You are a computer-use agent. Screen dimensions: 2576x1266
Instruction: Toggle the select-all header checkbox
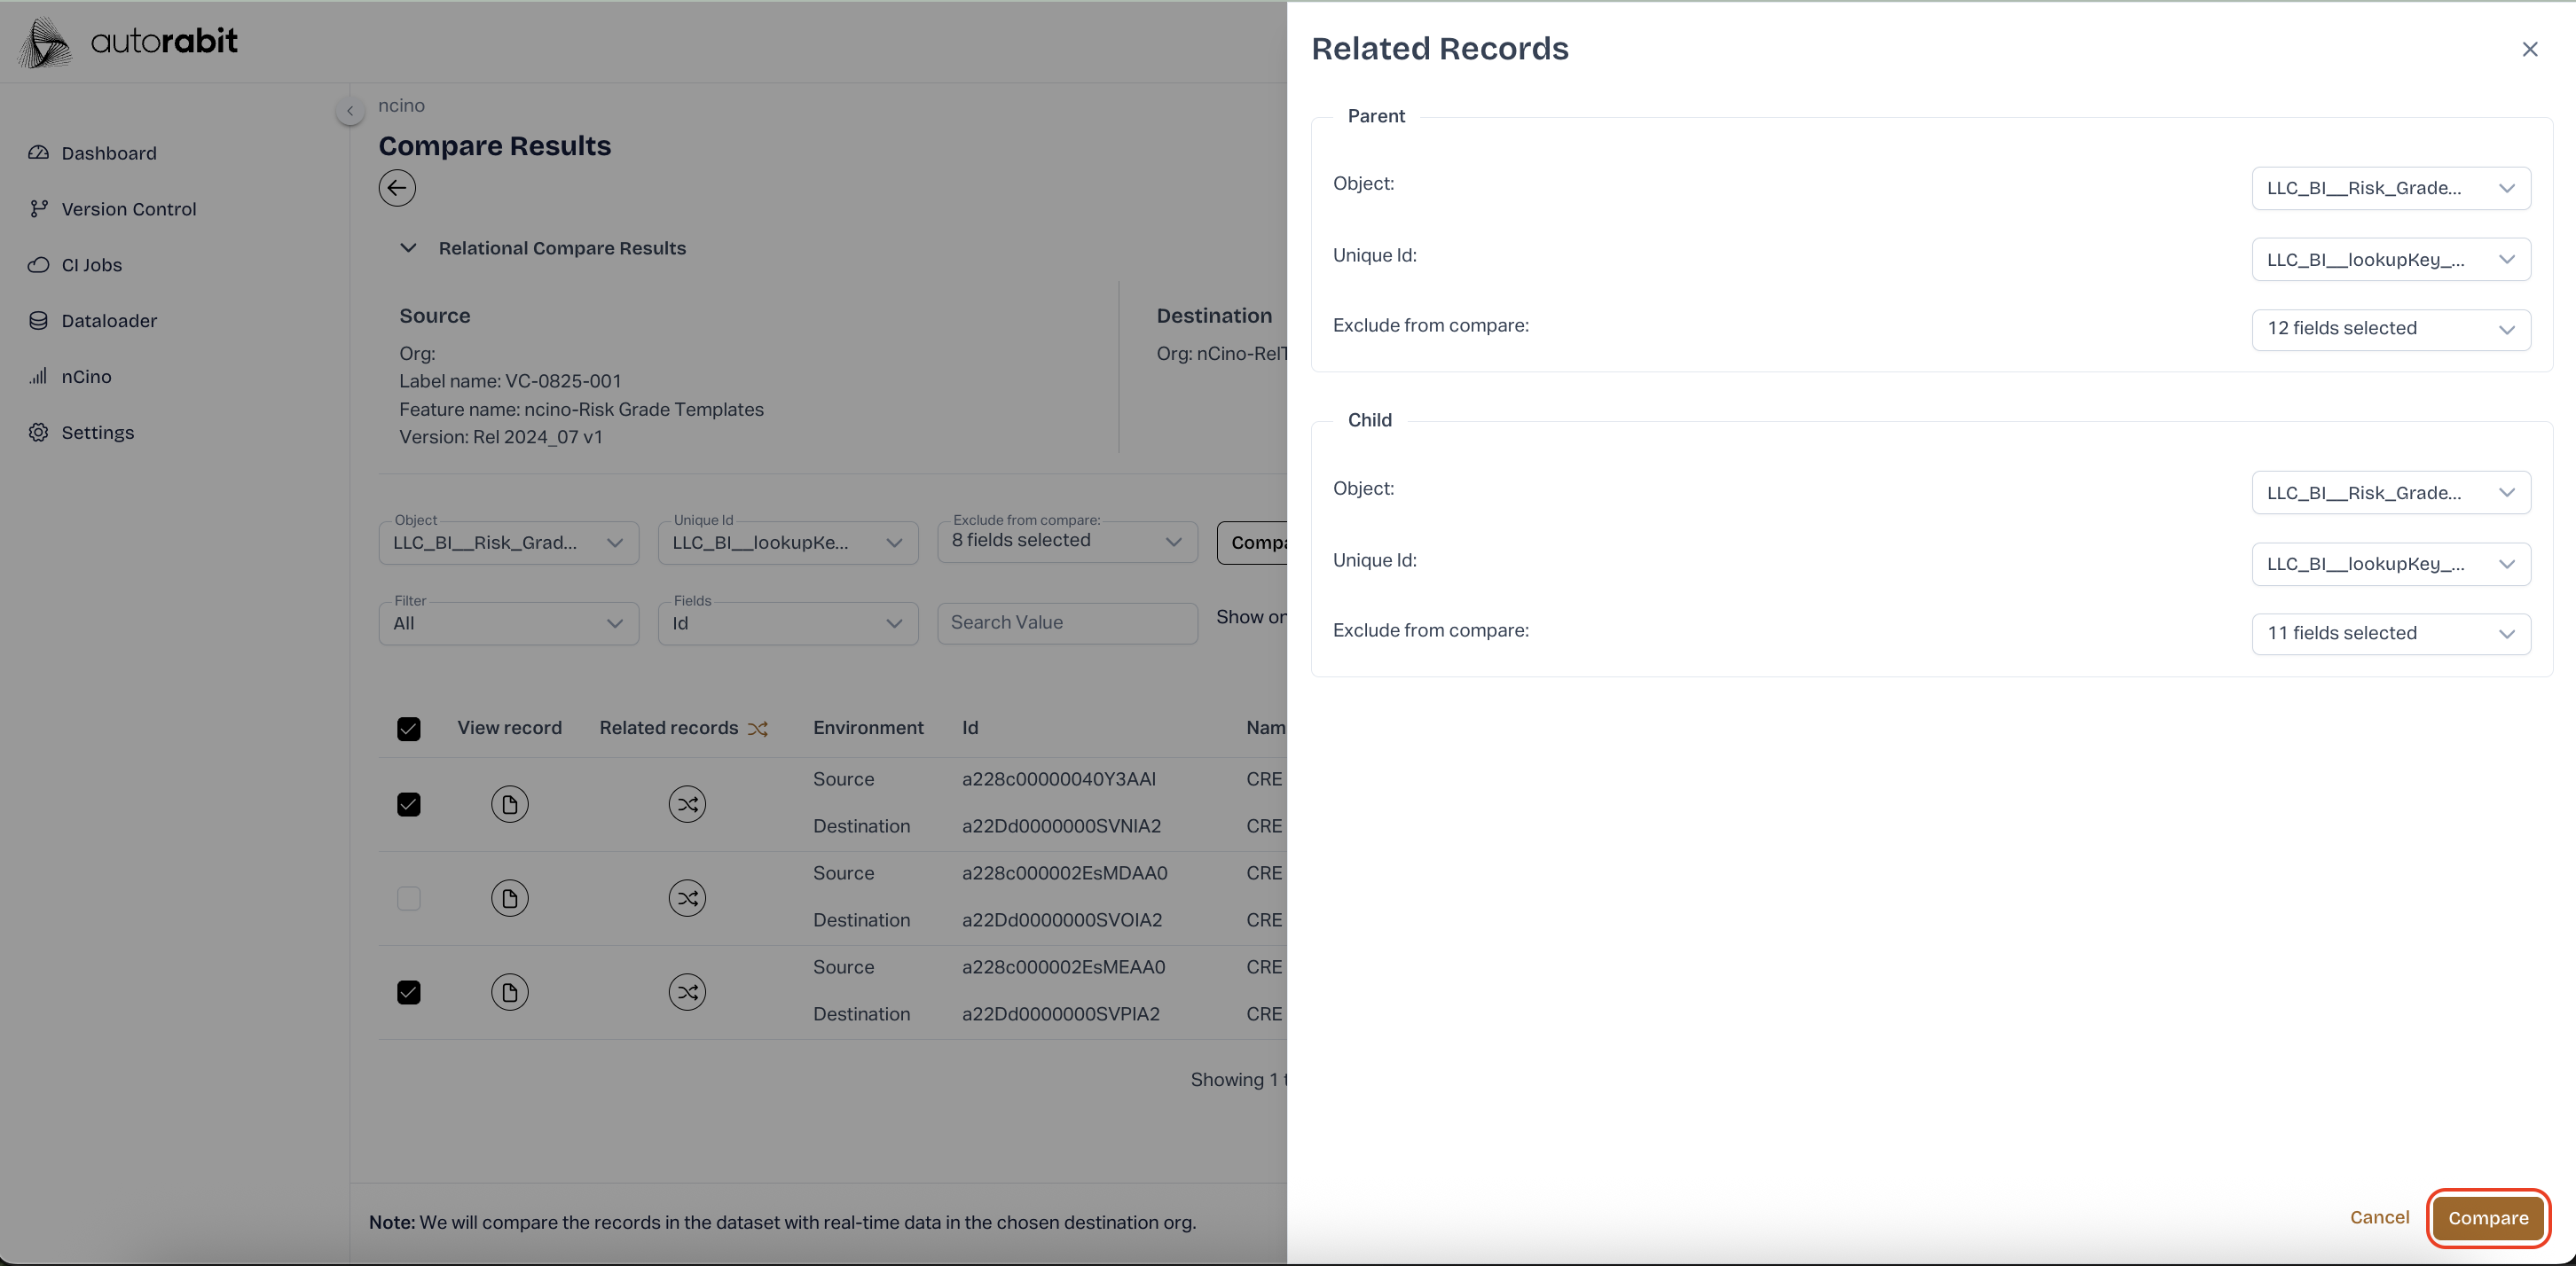coord(408,729)
